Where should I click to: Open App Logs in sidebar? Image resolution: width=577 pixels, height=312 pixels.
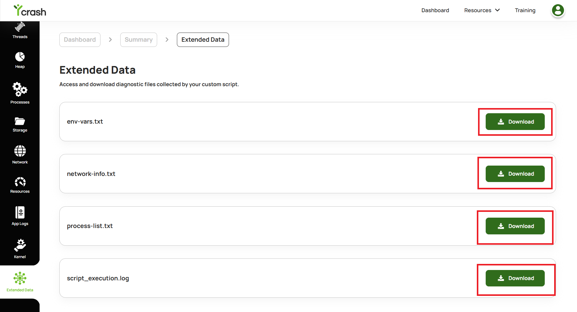tap(20, 216)
